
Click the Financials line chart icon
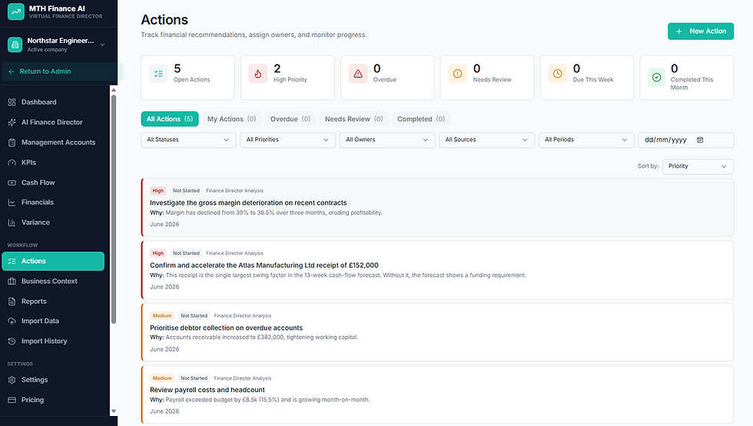pyautogui.click(x=12, y=202)
